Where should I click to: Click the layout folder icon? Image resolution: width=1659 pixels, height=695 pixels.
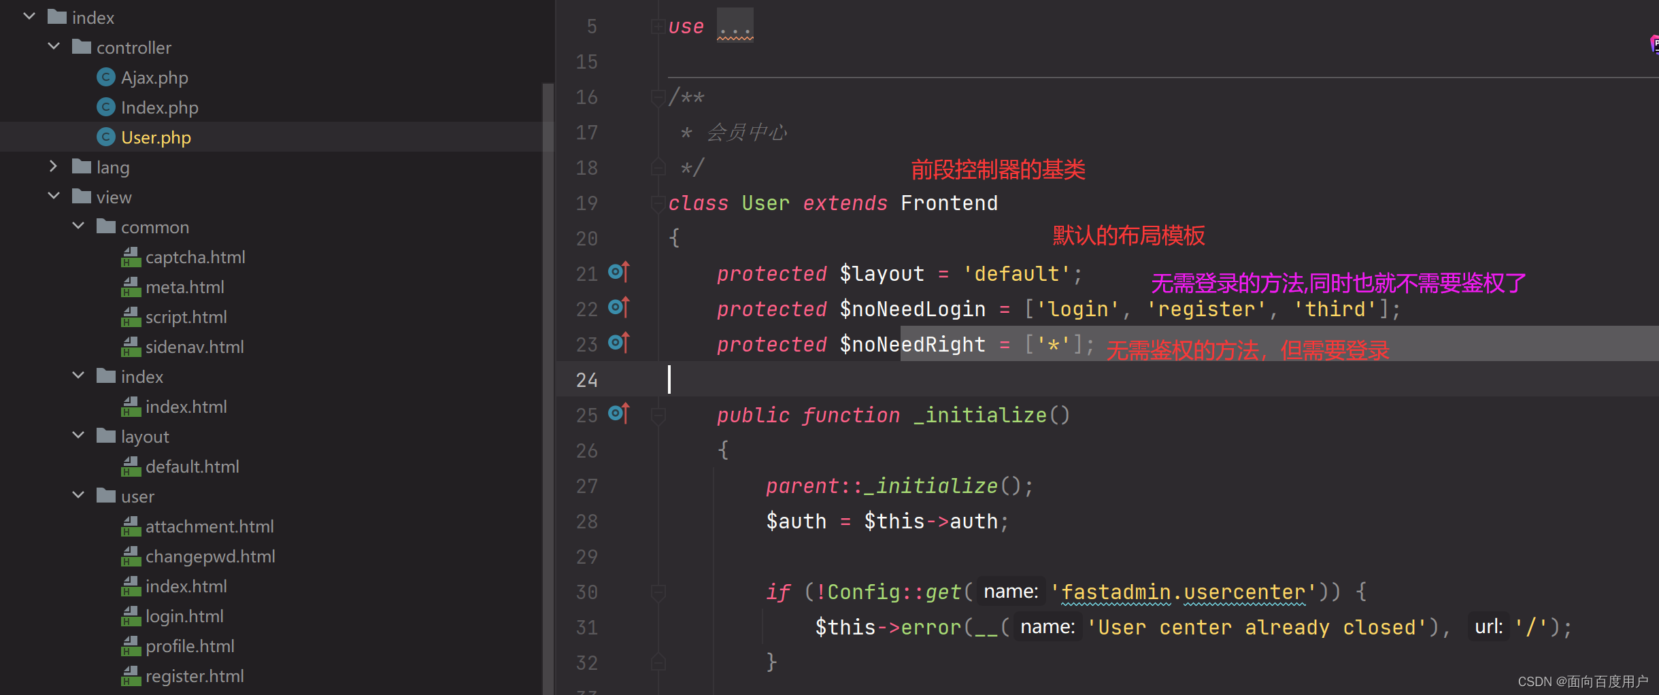coord(106,436)
